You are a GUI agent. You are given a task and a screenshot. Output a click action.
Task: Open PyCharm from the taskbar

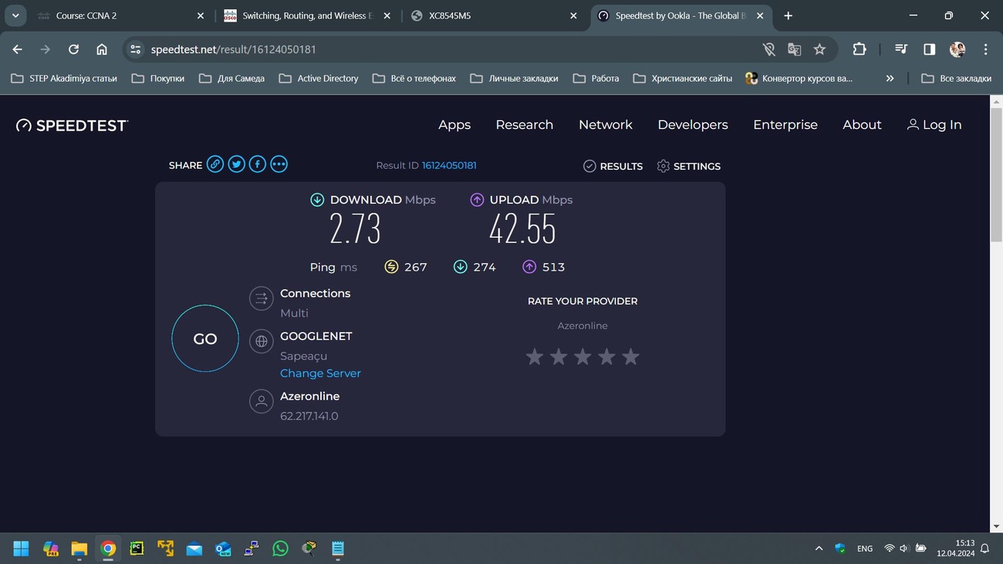tap(137, 549)
